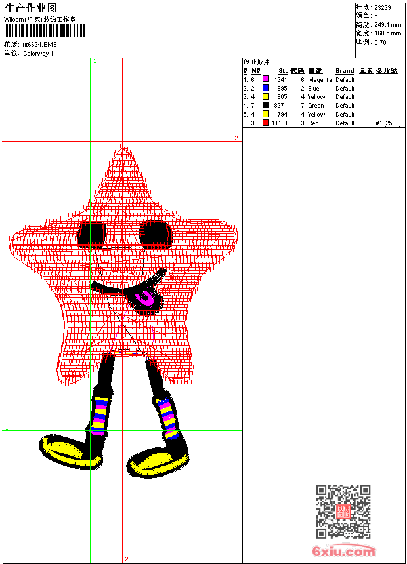The height and width of the screenshot is (564, 407).
Task: Select the scale value 0.70
Action: coord(380,43)
